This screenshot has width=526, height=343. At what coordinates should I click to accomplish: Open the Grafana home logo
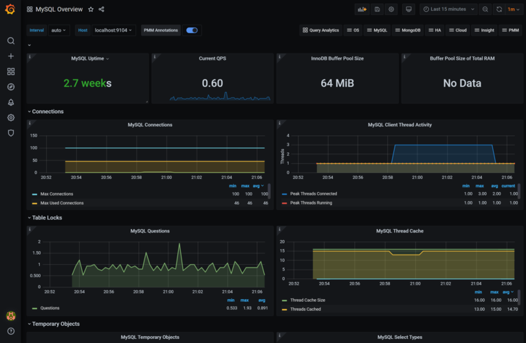(x=10, y=9)
